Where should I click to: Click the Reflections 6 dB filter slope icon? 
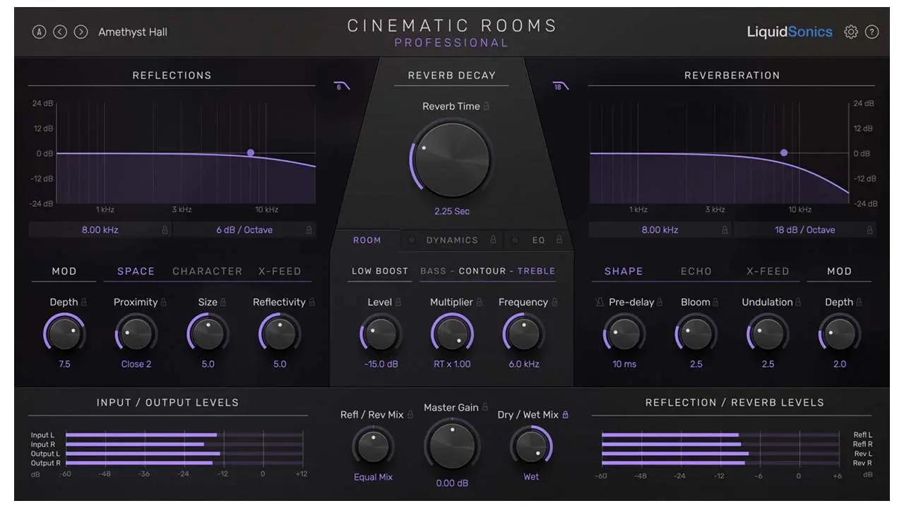[x=342, y=87]
